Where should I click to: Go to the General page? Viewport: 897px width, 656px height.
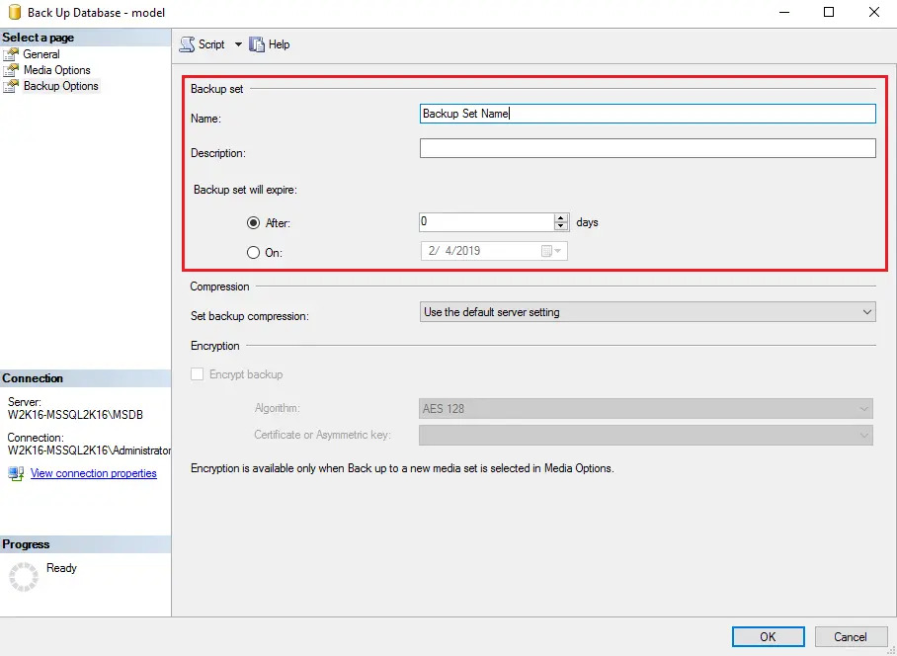41,54
